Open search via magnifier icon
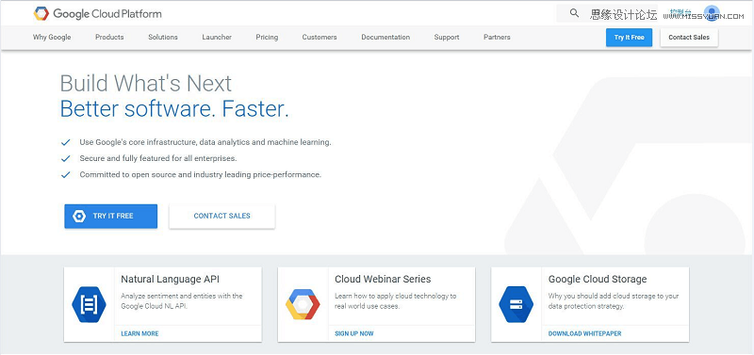The image size is (754, 355). (x=574, y=13)
